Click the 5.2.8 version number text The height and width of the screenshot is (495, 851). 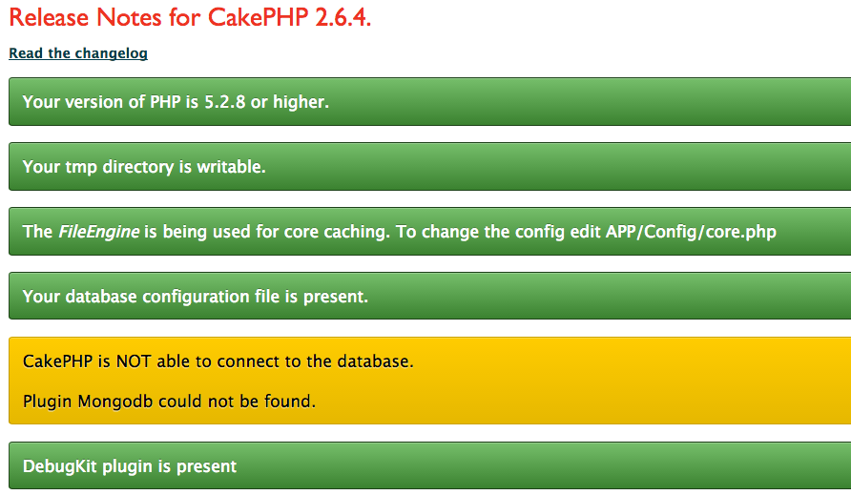(225, 102)
